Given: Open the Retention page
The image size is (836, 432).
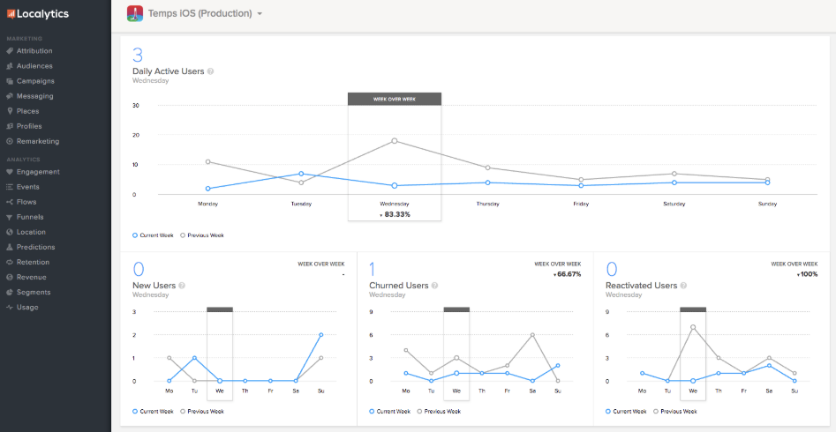Looking at the screenshot, I should (x=33, y=262).
